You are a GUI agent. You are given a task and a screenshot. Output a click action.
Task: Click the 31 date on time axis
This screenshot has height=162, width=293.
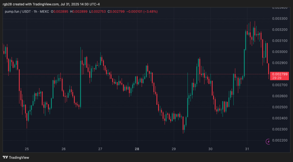247,149
